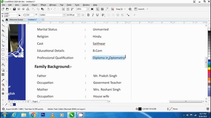The height and width of the screenshot is (118, 211).
Task: Expand the zoom level dropdown arrow
Action: tap(88, 9)
